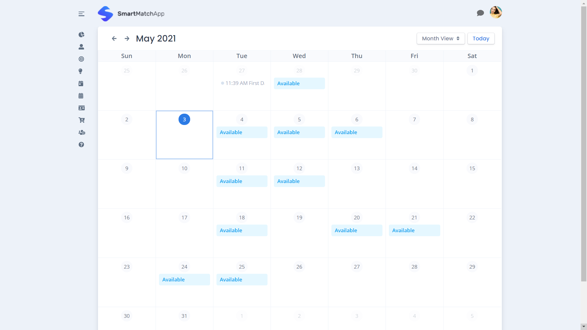The height and width of the screenshot is (330, 587).
Task: Open the user profile avatar picture
Action: (x=496, y=12)
